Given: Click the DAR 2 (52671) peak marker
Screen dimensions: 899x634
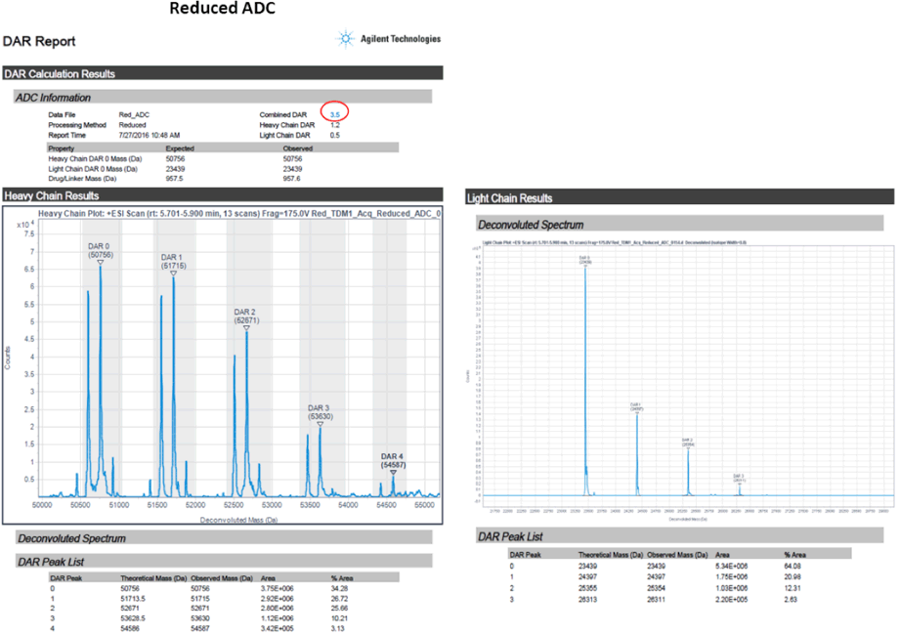Looking at the screenshot, I should coord(246,327).
